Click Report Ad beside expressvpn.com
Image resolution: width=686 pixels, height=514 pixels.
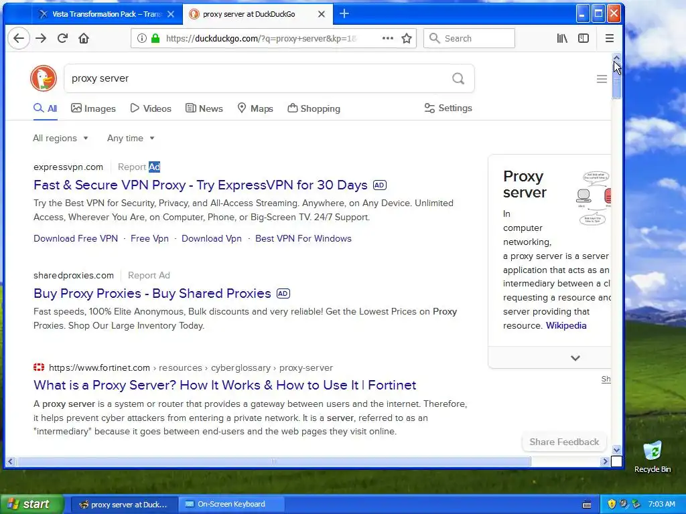(139, 167)
